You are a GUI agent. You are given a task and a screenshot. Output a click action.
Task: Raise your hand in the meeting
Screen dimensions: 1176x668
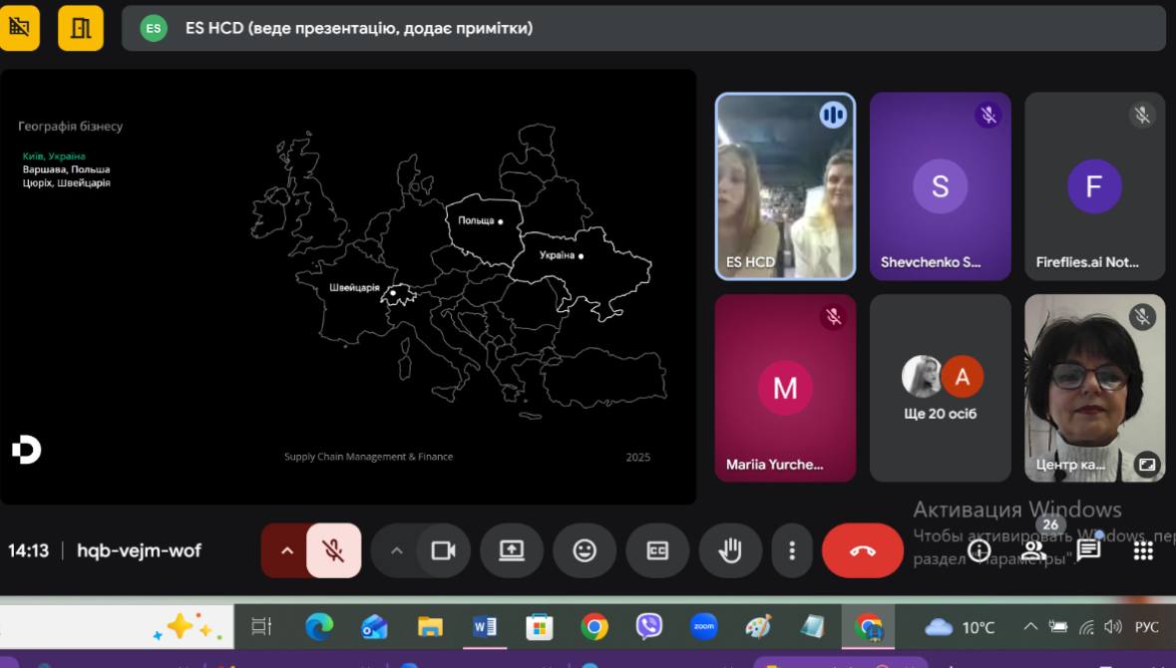point(730,550)
